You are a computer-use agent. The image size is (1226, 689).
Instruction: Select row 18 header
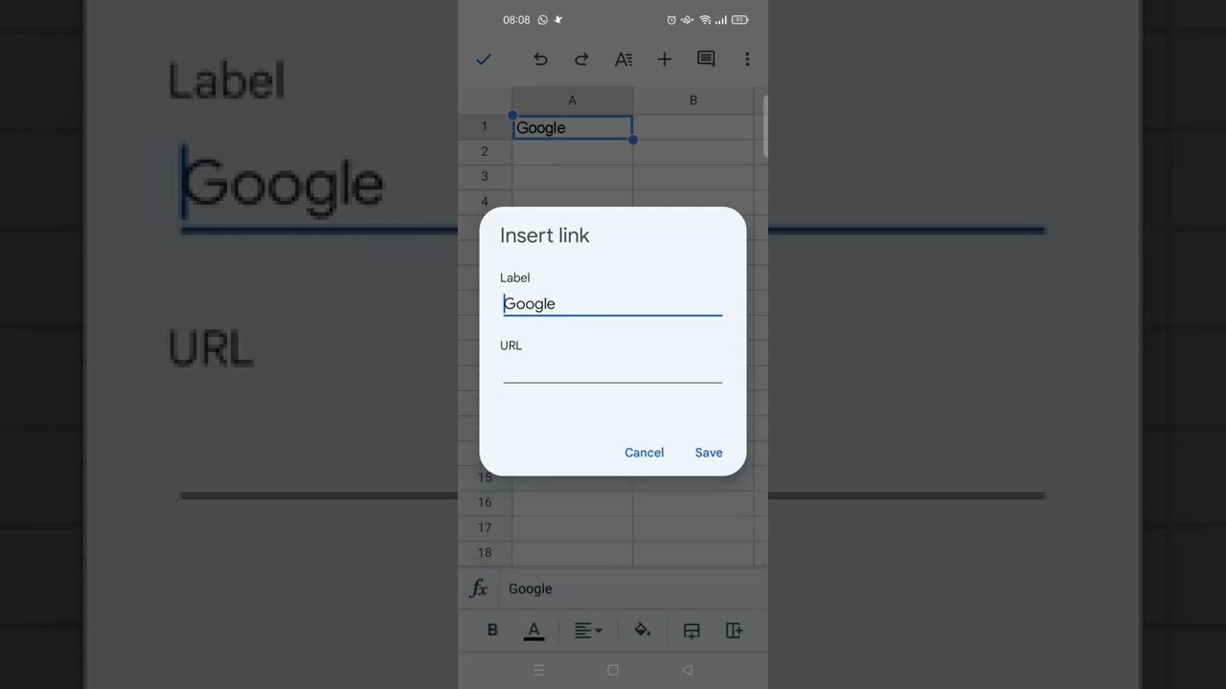coord(485,552)
